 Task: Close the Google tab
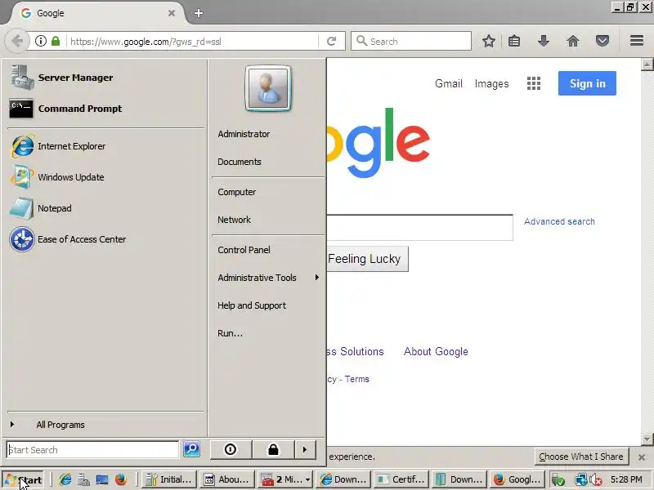172,13
